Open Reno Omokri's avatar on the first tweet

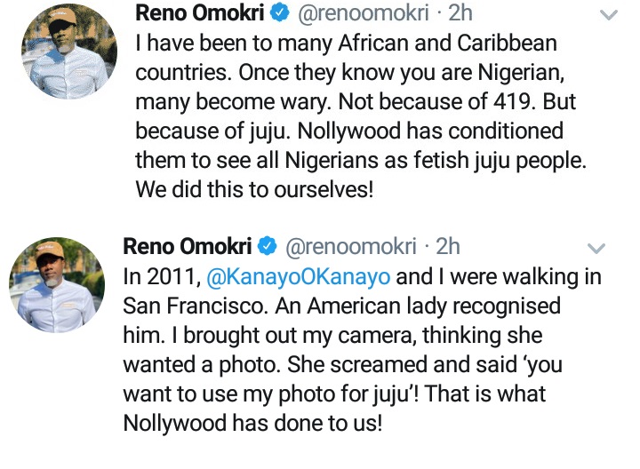pos(57,52)
